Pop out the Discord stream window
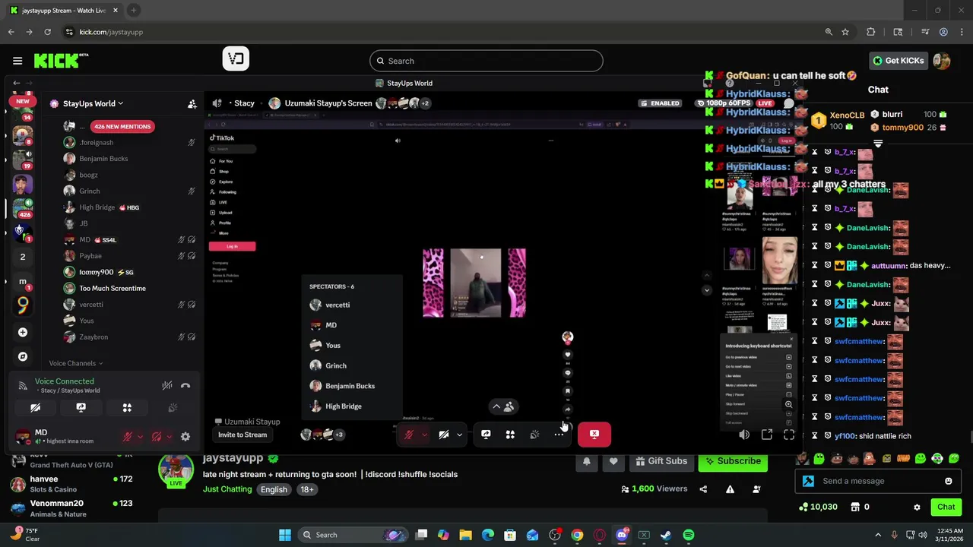This screenshot has height=547, width=973. (x=767, y=435)
